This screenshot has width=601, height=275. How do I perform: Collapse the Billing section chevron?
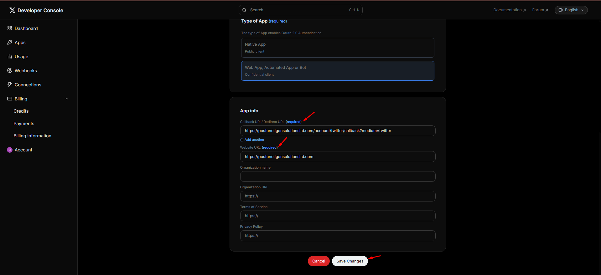pos(67,99)
